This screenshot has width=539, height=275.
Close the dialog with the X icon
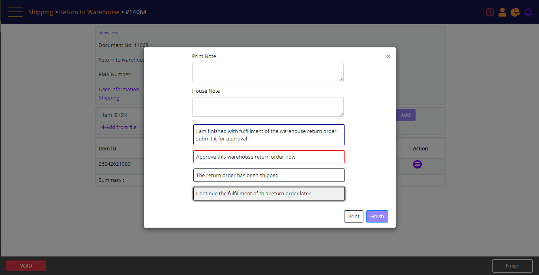388,56
